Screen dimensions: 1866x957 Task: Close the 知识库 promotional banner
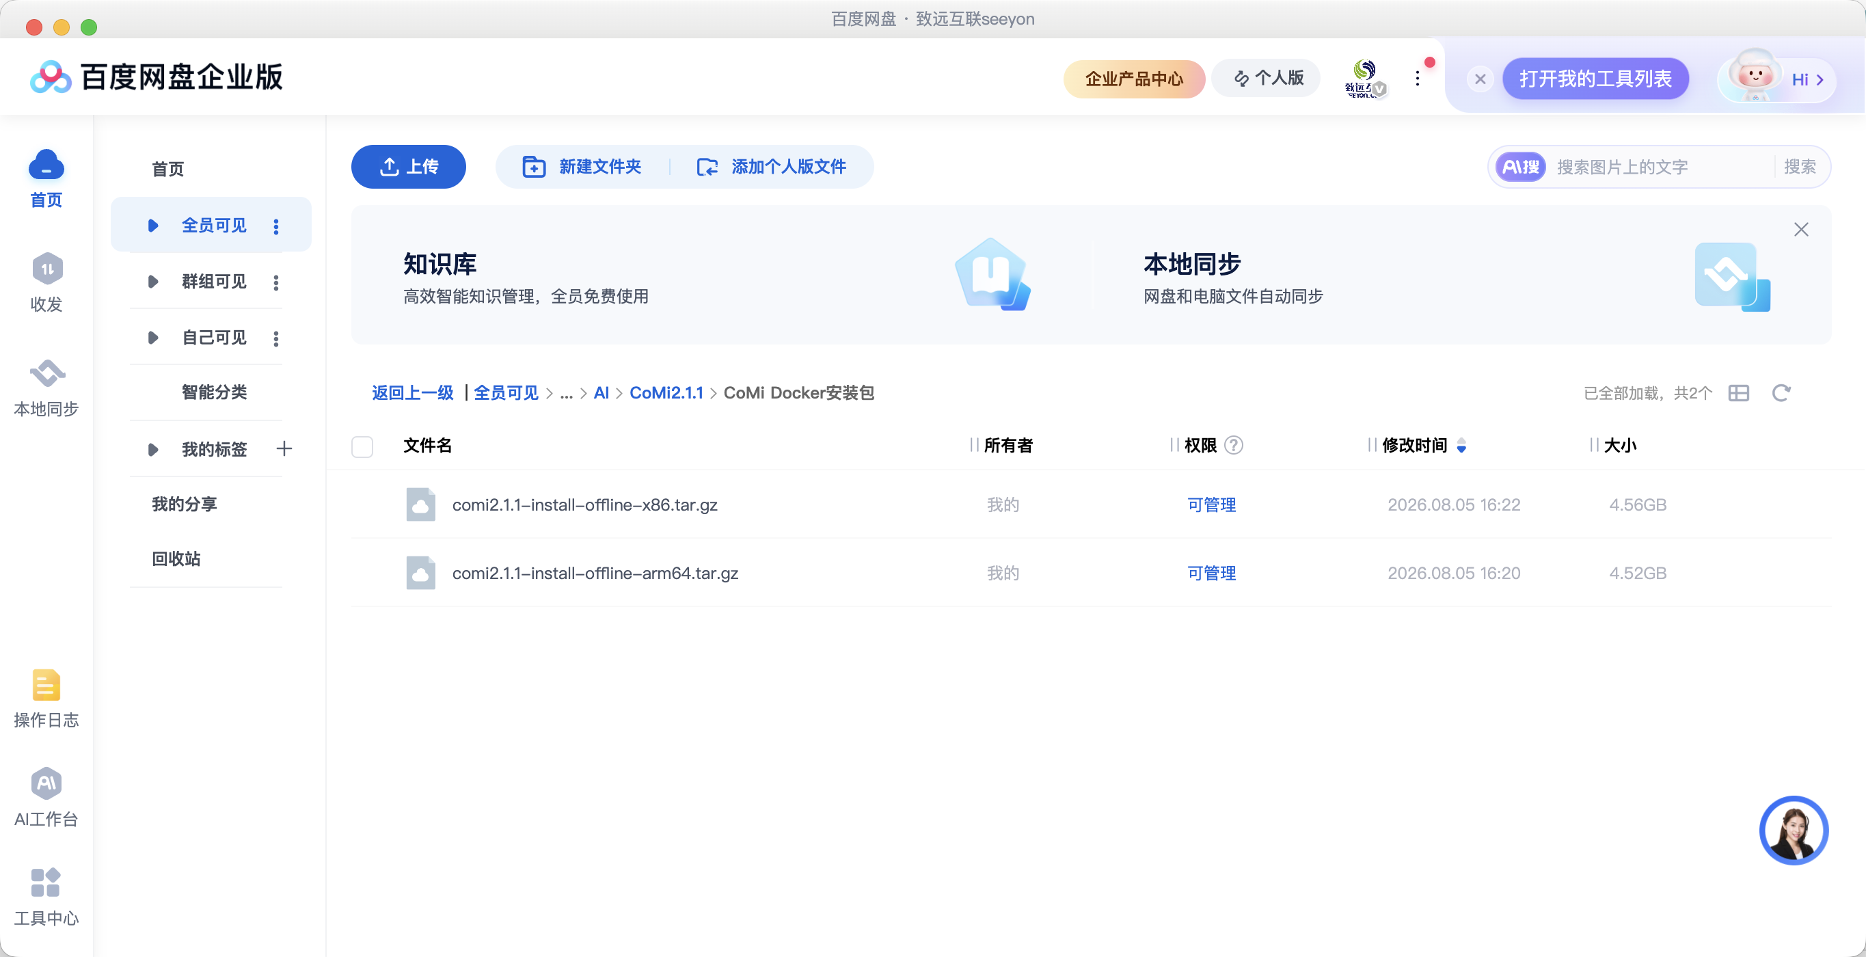pos(1801,230)
